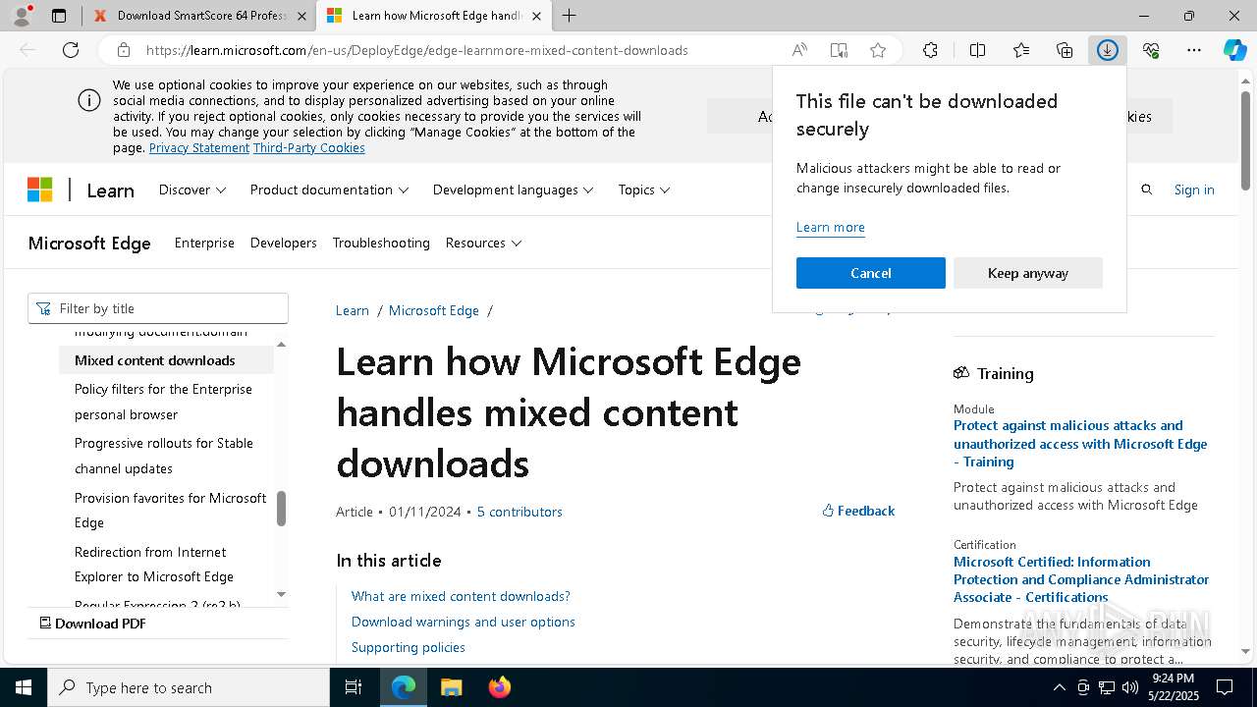Open the Favorites list icon
This screenshot has width=1257, height=707.
click(1021, 50)
